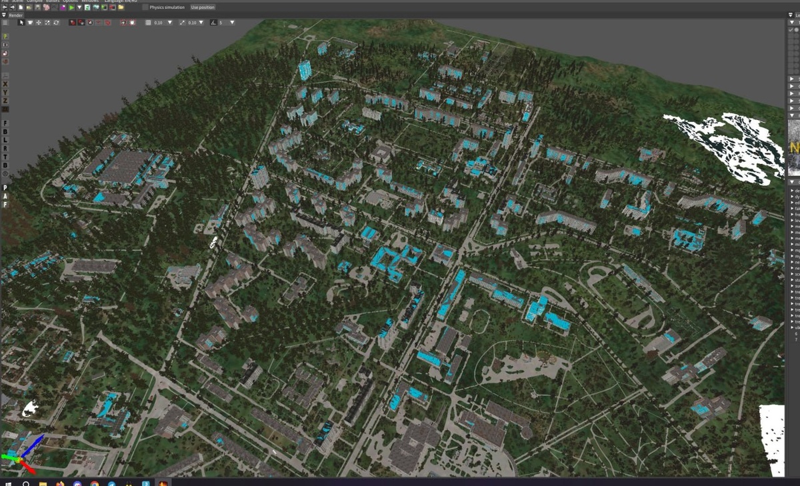Click the green refresh toolbar icon

[x=87, y=7]
